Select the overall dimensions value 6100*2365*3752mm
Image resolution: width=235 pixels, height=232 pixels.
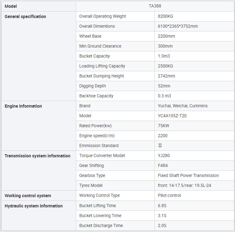(177, 26)
